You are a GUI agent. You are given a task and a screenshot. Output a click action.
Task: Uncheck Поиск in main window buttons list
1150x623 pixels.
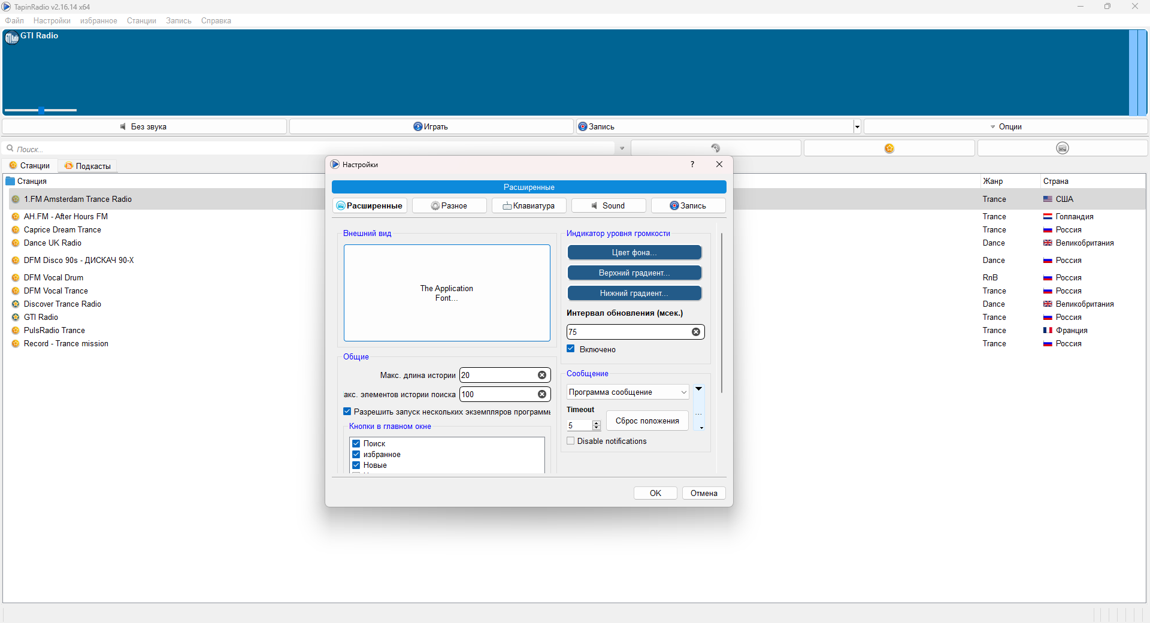[356, 443]
